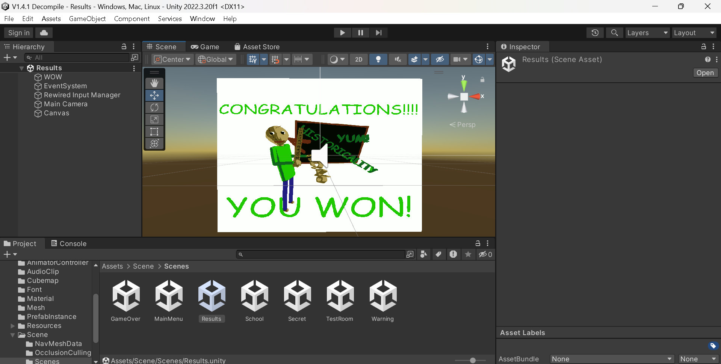
Task: Open the AssetBundle None dropdown
Action: coord(611,359)
